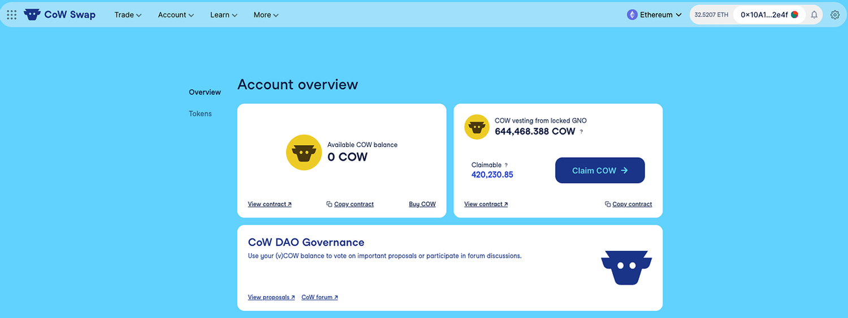Click the wallet avatar icon

tap(794, 15)
